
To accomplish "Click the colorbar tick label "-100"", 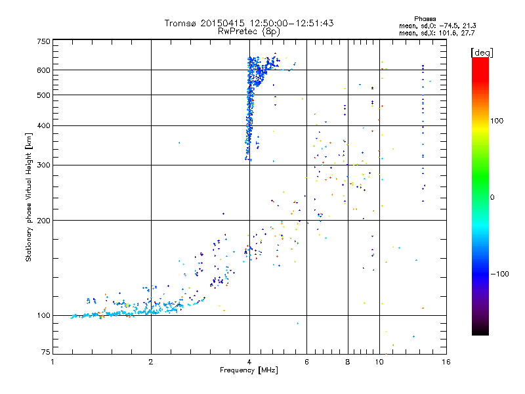I will click(499, 274).
